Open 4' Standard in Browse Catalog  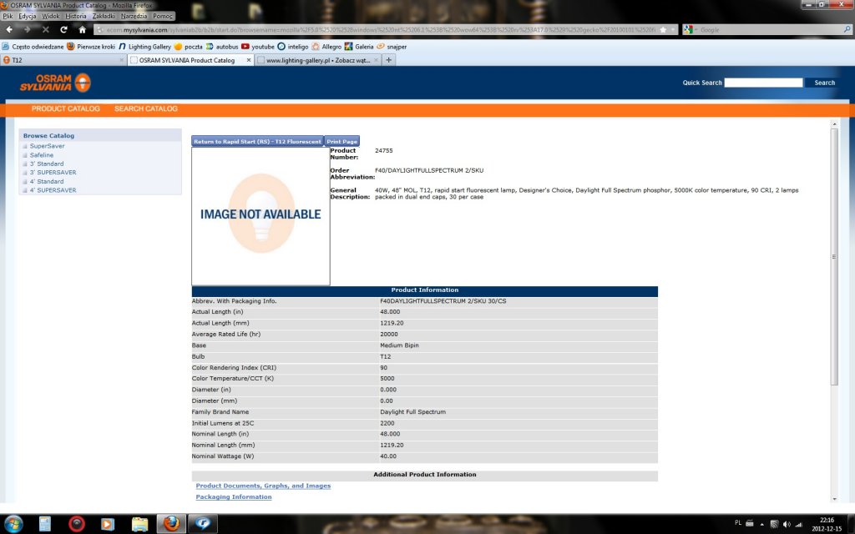(x=47, y=181)
